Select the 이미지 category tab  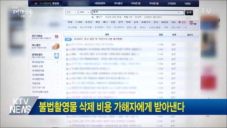[165, 22]
